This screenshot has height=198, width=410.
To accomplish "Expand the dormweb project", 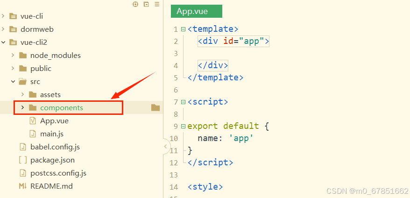I will [x=3, y=29].
